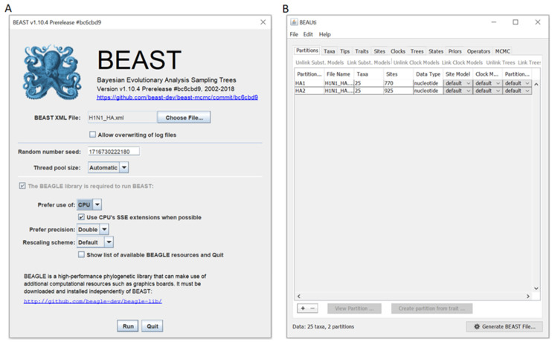Screen dimensions: 552x342
Task: Open the Thread pool size dropdown
Action: pyautogui.click(x=124, y=167)
